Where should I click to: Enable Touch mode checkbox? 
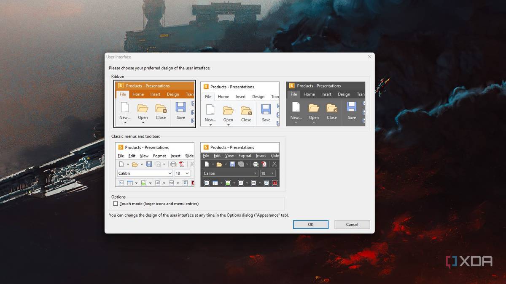point(116,204)
